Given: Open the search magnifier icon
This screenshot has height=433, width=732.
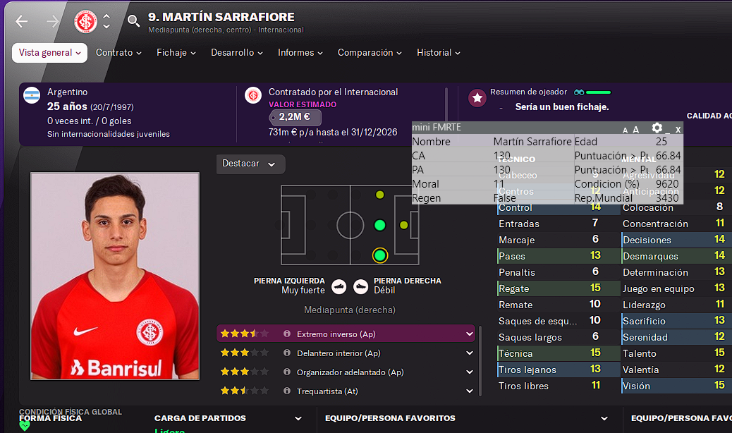Looking at the screenshot, I should coord(133,21).
